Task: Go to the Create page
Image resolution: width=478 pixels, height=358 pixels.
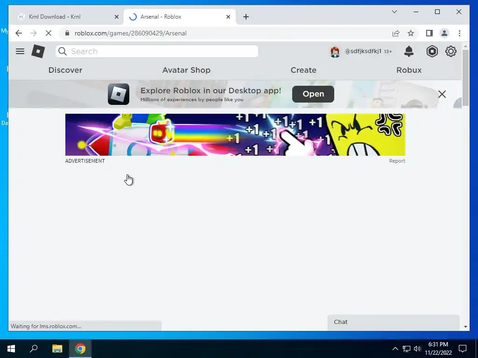Action: pos(303,70)
